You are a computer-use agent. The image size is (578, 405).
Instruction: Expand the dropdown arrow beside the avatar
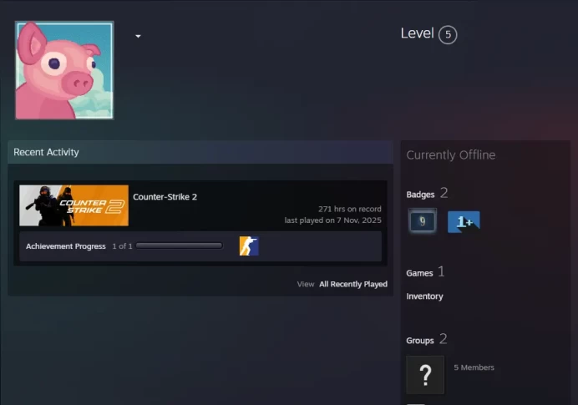point(138,36)
